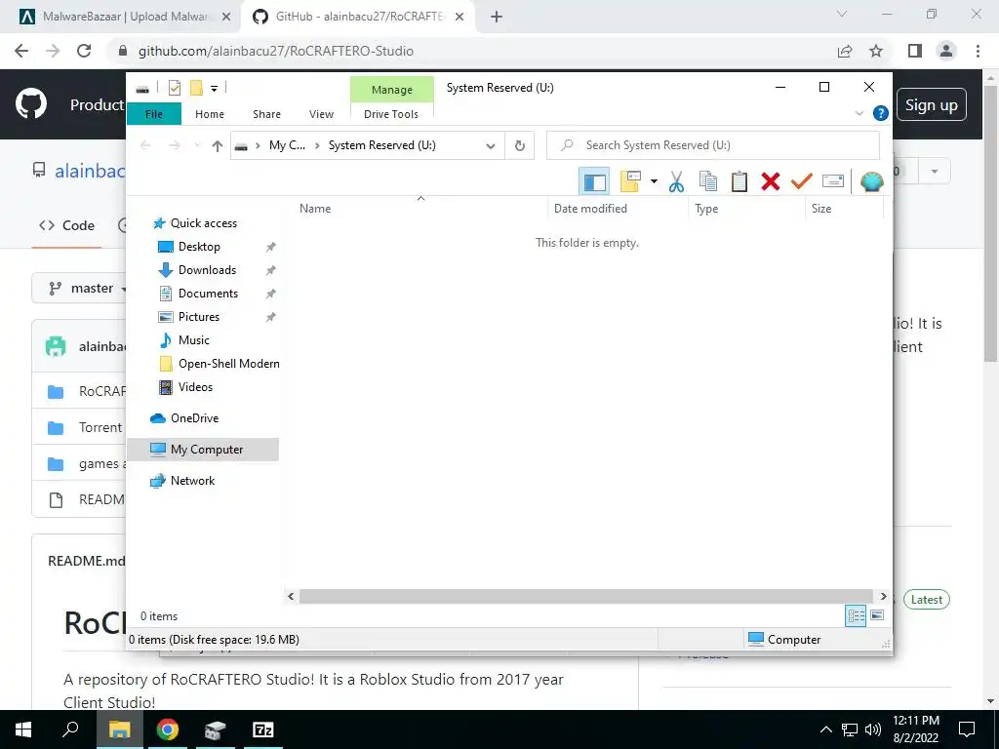Open Windows Start menu

click(x=23, y=729)
